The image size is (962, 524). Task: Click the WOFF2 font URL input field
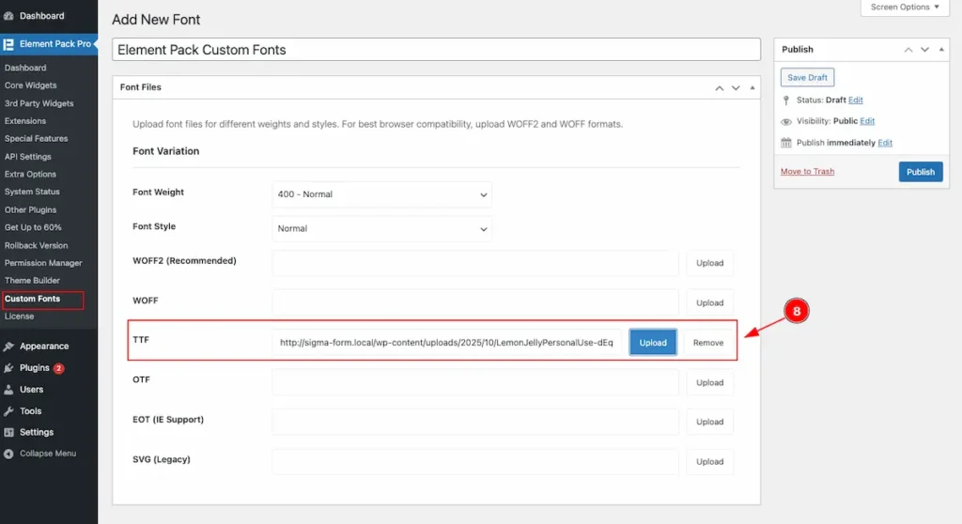(474, 263)
